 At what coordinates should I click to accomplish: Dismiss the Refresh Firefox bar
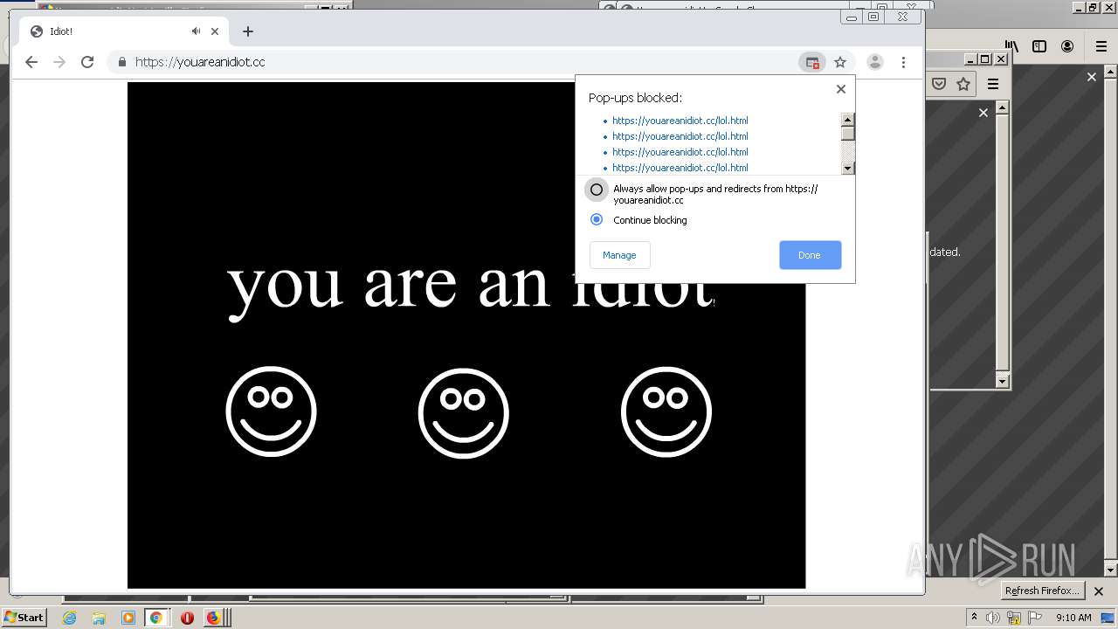click(1099, 591)
